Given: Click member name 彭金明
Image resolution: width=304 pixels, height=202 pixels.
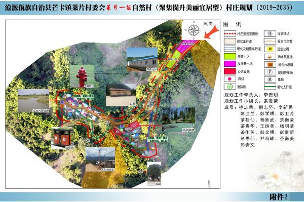Looking at the screenshot, I should [x=268, y=133].
